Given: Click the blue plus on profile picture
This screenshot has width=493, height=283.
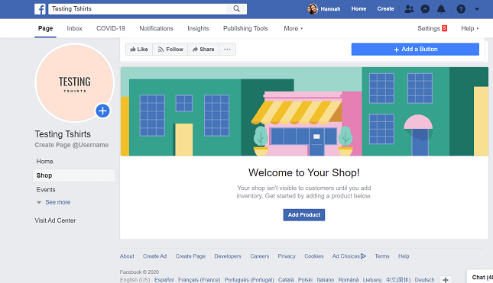Looking at the screenshot, I should coord(103,111).
